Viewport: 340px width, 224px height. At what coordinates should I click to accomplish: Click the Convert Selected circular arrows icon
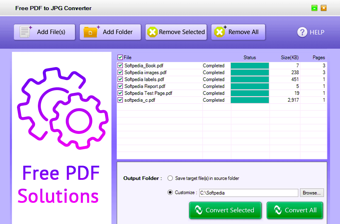[199, 210]
